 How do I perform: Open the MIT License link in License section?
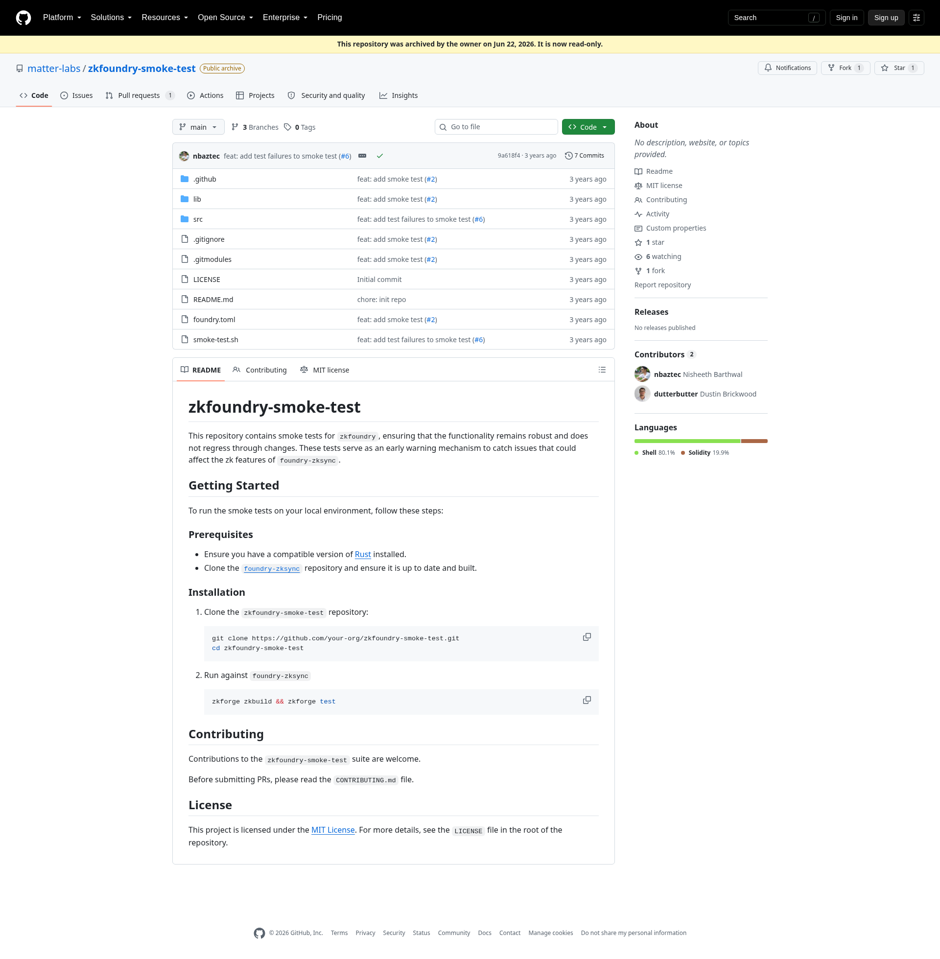[333, 830]
